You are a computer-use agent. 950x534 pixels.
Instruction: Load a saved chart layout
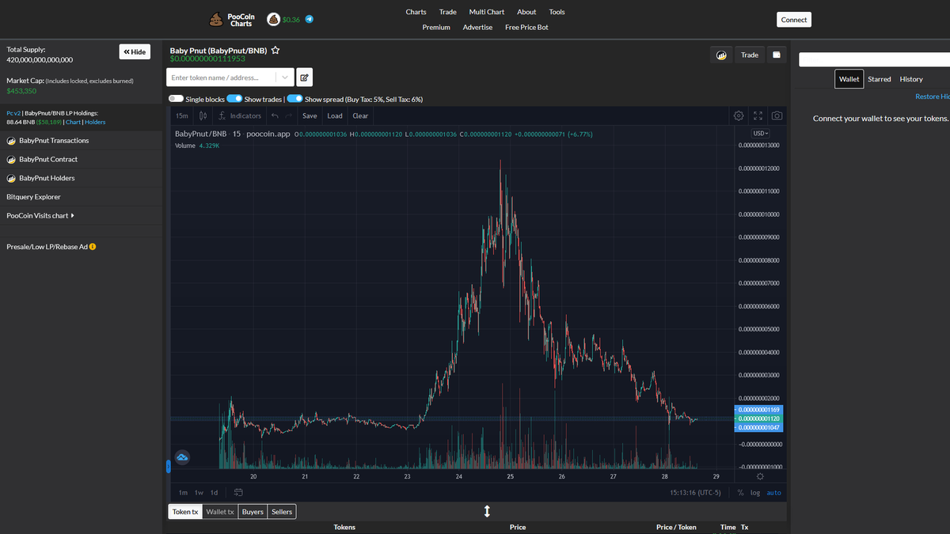(335, 116)
